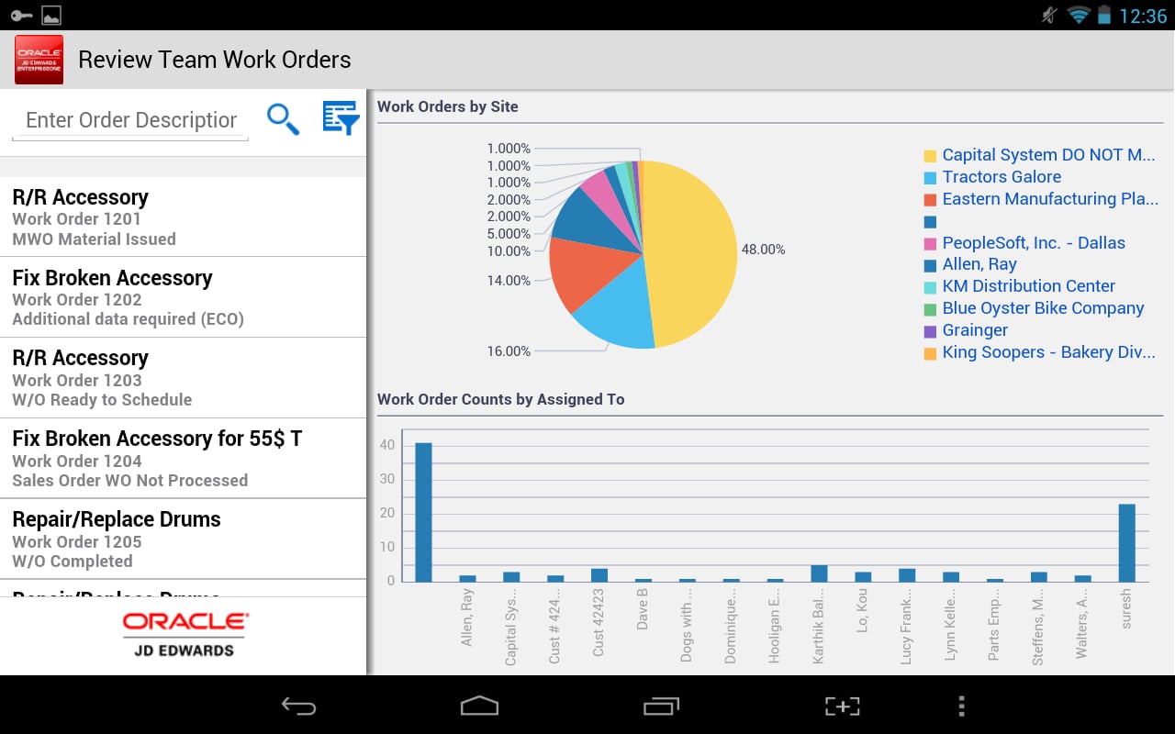Click the Enter Order Description field
1175x734 pixels.
[130, 120]
